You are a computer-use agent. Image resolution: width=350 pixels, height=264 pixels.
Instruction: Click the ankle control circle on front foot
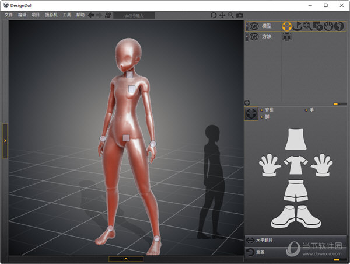[x=157, y=238]
